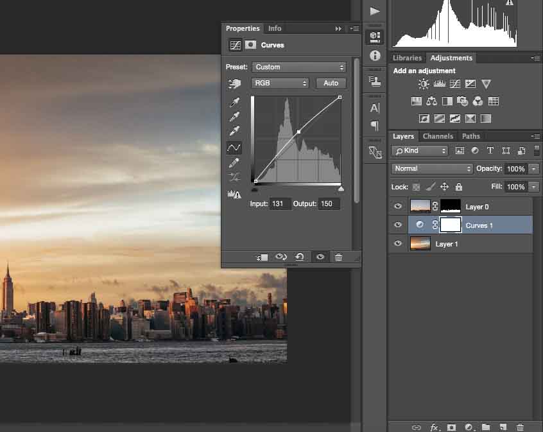This screenshot has height=432, width=543.
Task: Clip the Curves adjustment to layer below
Action: (262, 257)
